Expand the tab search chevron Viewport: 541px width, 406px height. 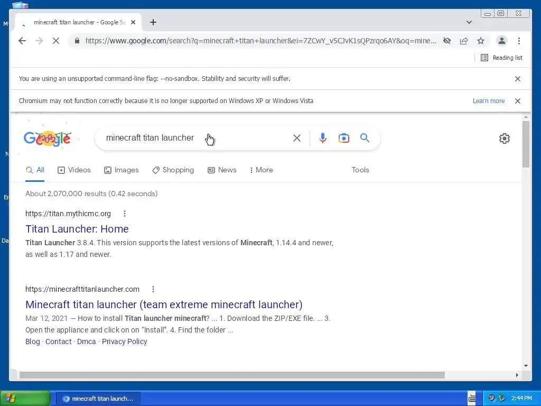coord(469,22)
